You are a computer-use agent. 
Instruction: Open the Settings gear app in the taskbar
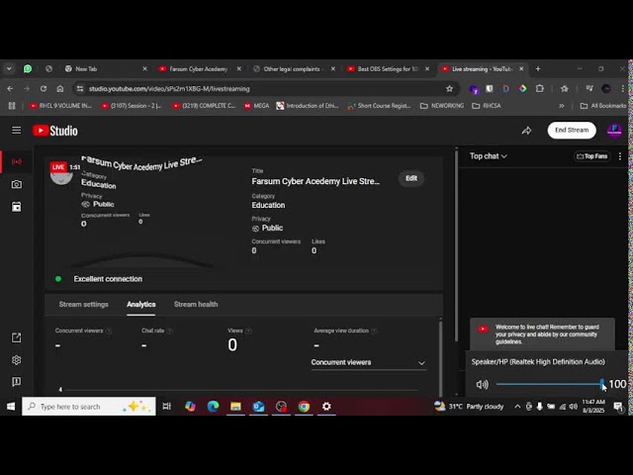326,407
